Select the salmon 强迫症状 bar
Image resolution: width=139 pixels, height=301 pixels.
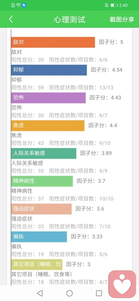pos(41,209)
